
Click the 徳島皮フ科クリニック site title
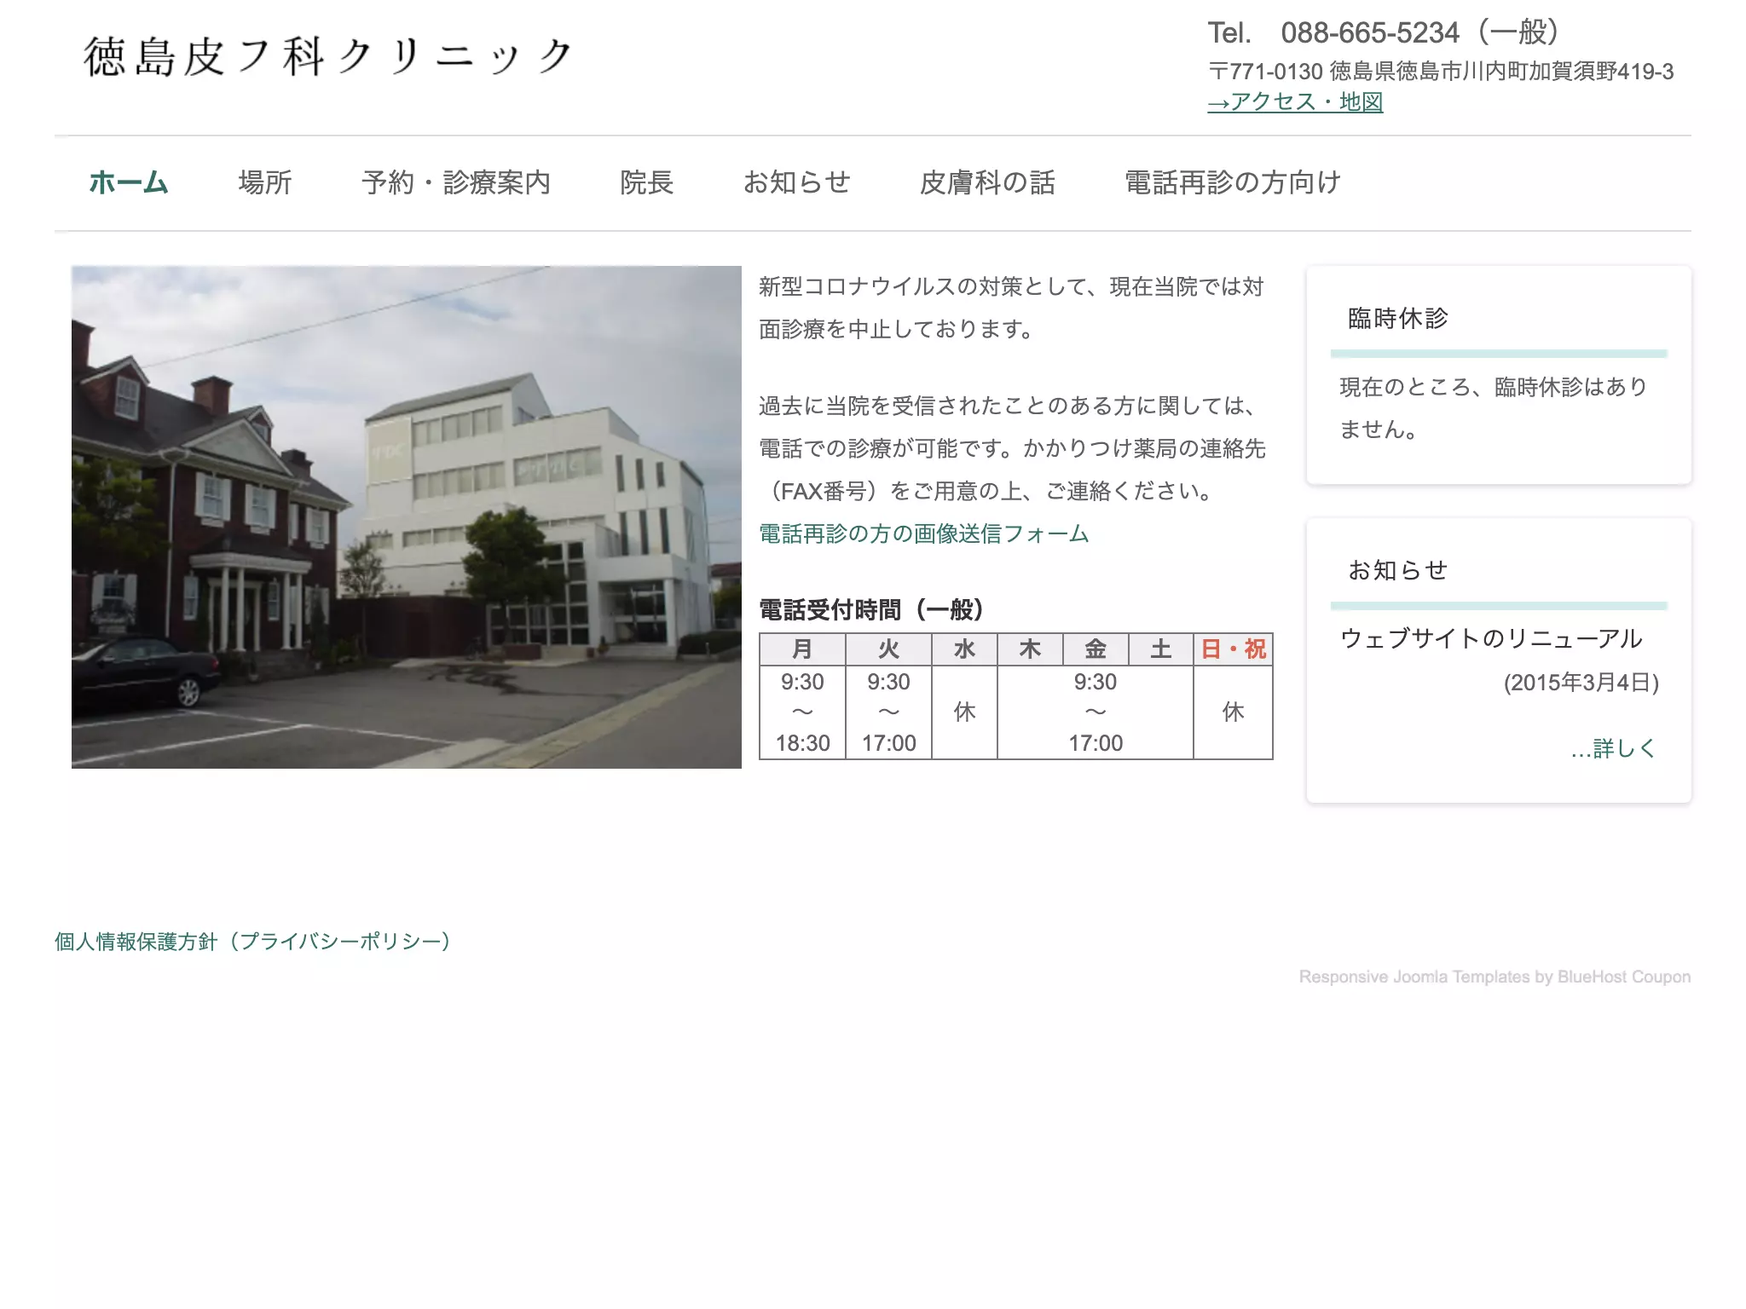point(328,56)
